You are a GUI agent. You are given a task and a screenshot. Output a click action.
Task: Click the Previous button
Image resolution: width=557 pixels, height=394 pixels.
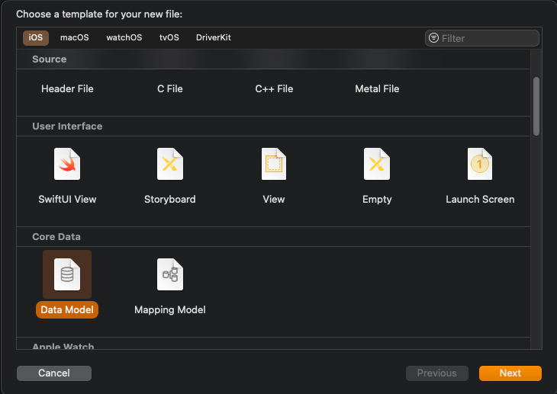coord(437,373)
